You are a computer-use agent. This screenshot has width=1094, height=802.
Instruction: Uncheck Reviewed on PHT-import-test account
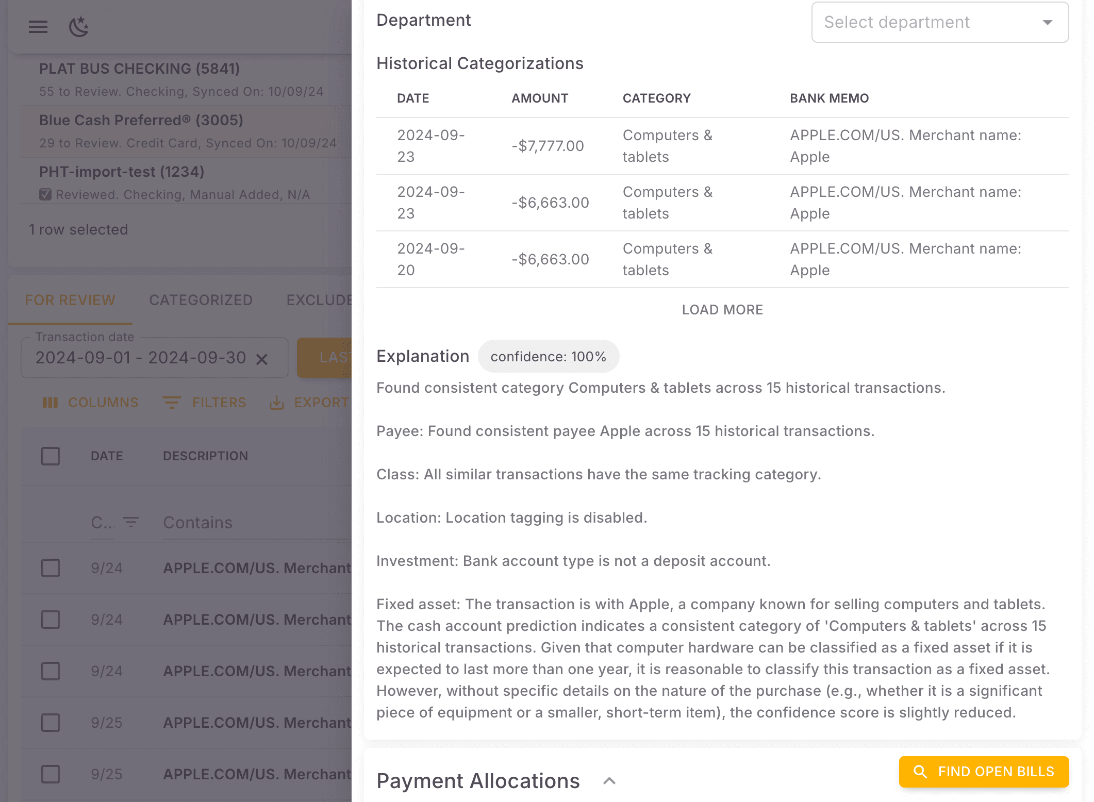pyautogui.click(x=45, y=194)
